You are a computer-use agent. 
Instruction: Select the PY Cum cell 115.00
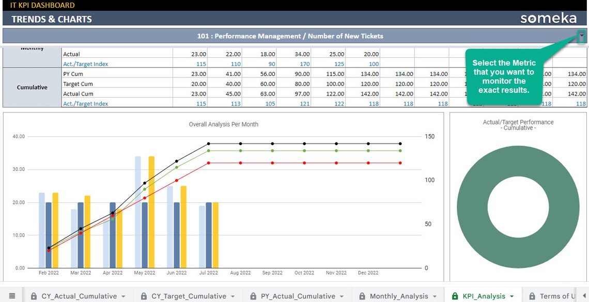click(x=328, y=74)
